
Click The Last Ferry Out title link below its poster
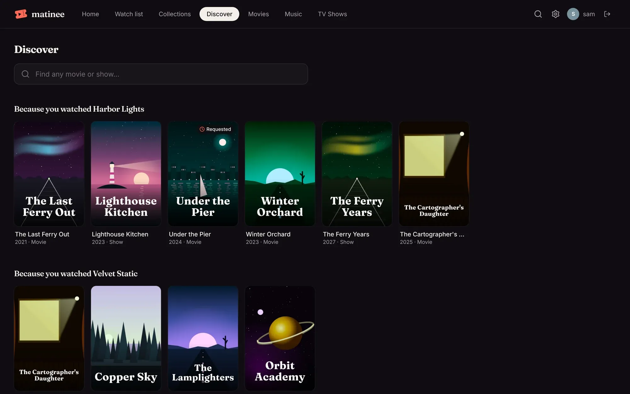coord(42,234)
